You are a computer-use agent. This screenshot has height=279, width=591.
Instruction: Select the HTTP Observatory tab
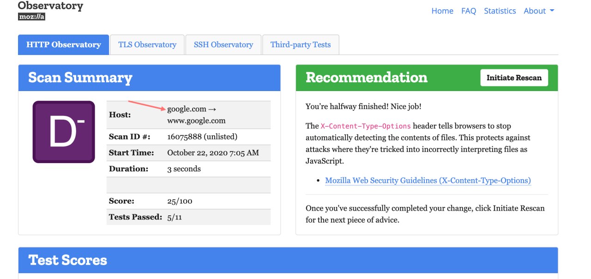(64, 45)
